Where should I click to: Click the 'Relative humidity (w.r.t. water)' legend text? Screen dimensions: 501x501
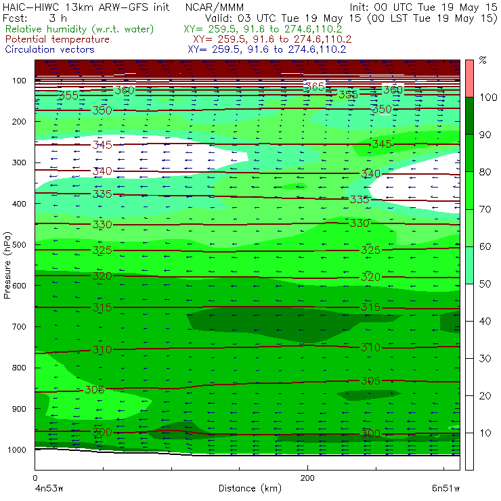point(79,29)
